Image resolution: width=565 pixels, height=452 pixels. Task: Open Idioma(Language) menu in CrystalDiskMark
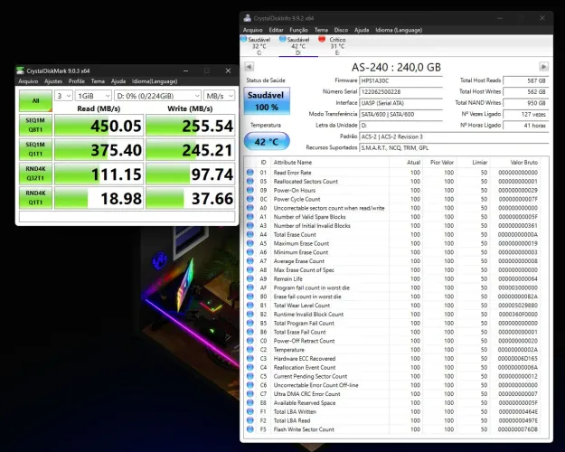point(155,81)
